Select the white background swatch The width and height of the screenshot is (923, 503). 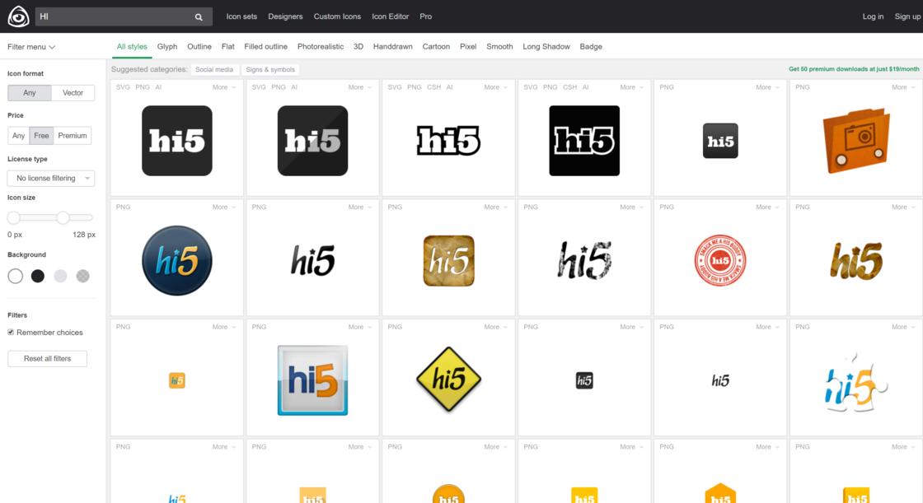16,276
